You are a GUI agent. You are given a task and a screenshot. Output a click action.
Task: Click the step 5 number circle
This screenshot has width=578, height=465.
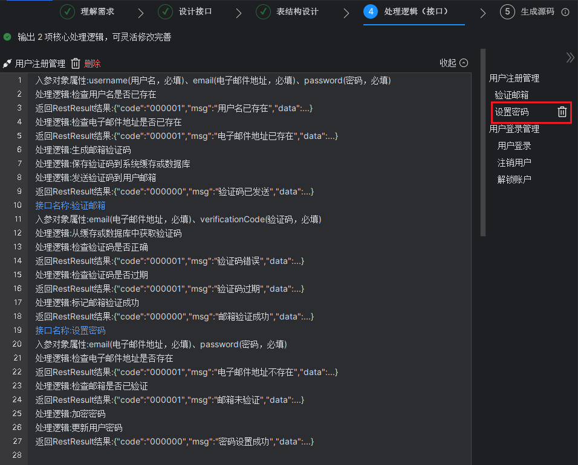click(x=507, y=12)
